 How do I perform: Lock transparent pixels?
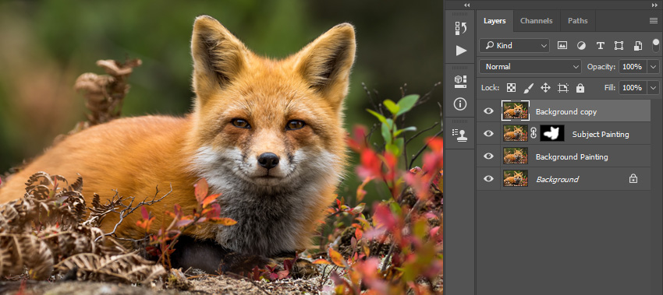(512, 88)
